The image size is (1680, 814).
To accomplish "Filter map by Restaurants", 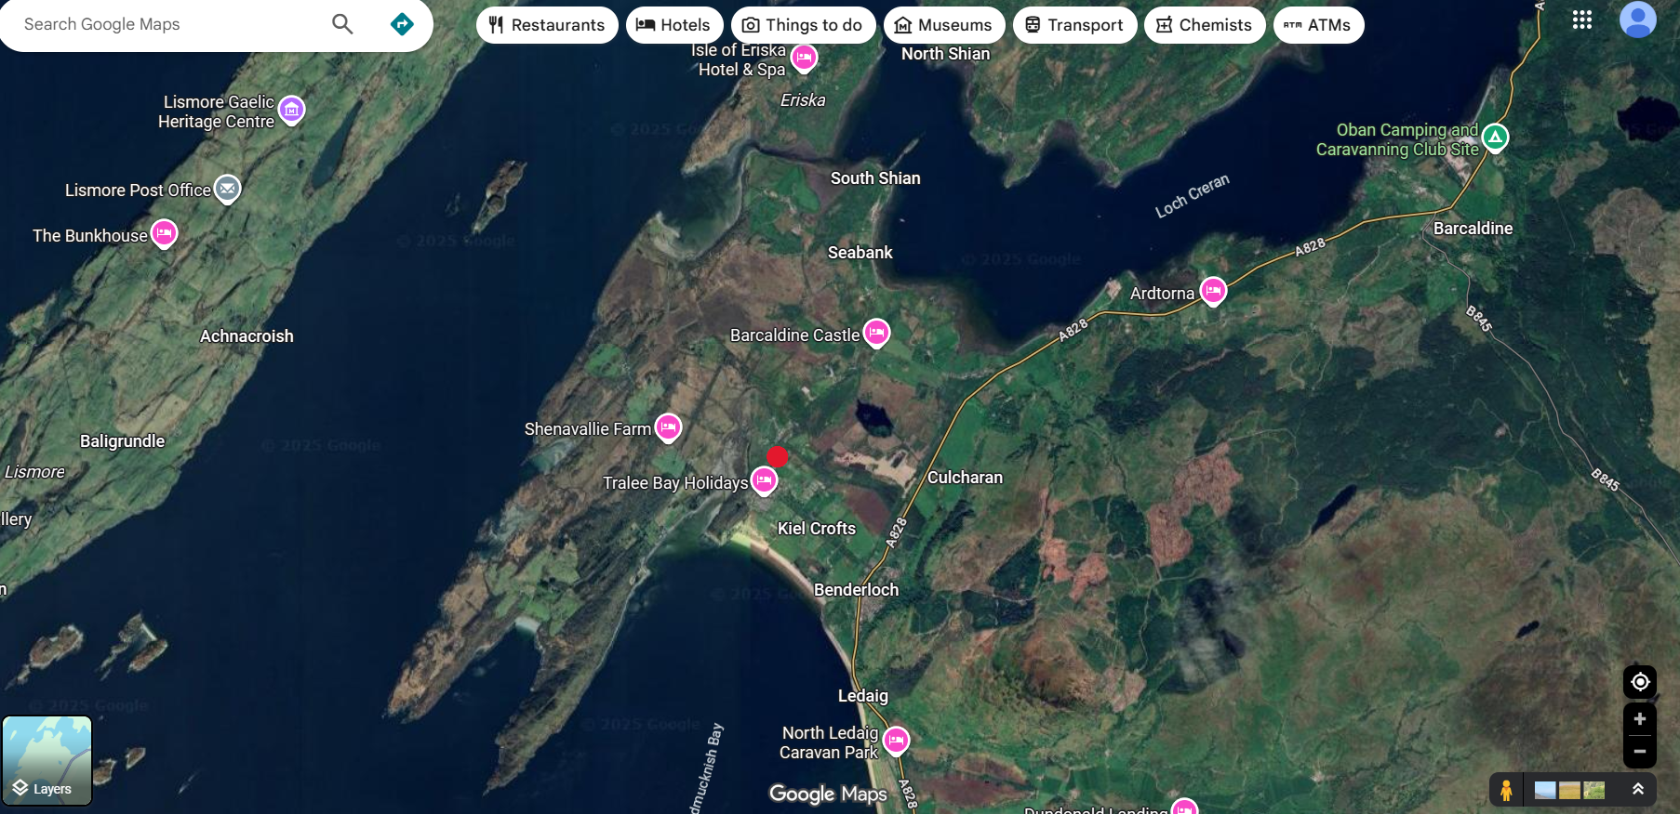I will tap(547, 25).
